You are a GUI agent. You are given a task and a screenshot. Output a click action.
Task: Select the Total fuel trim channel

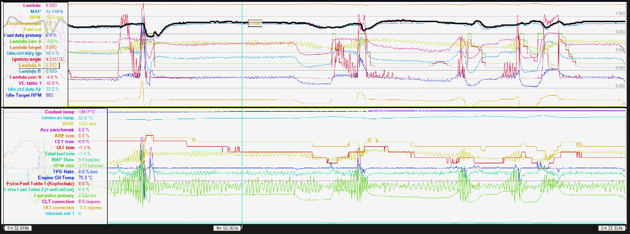(x=59, y=154)
